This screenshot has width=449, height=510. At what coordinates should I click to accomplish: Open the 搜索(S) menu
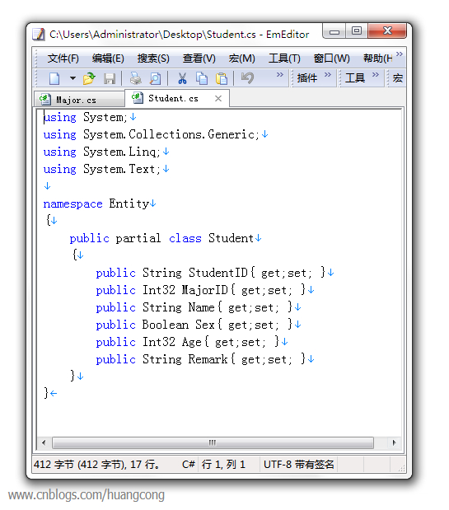pyautogui.click(x=153, y=58)
